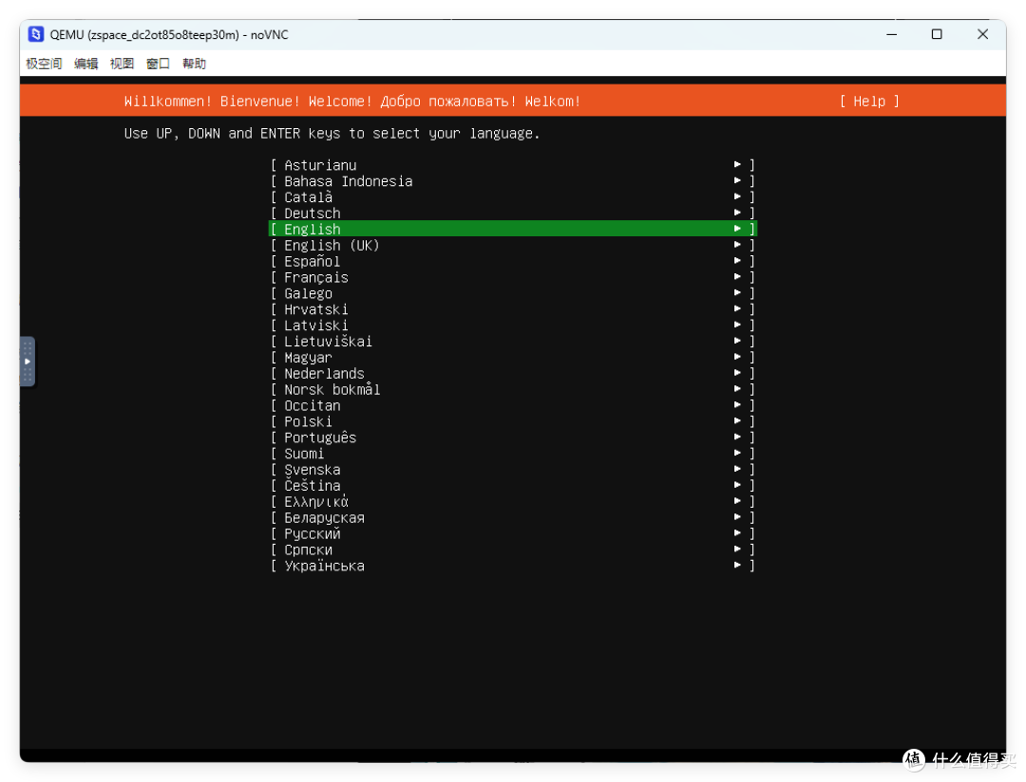This screenshot has height=782, width=1026.
Task: Expand the Русский language submenu arrow
Action: tap(738, 533)
